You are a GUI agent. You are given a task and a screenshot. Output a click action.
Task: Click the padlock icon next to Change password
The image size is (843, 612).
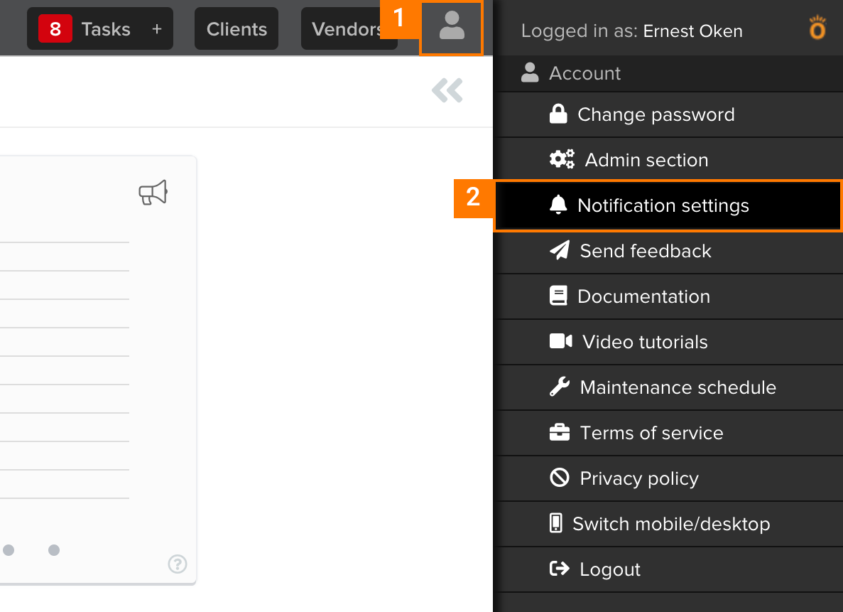point(559,114)
